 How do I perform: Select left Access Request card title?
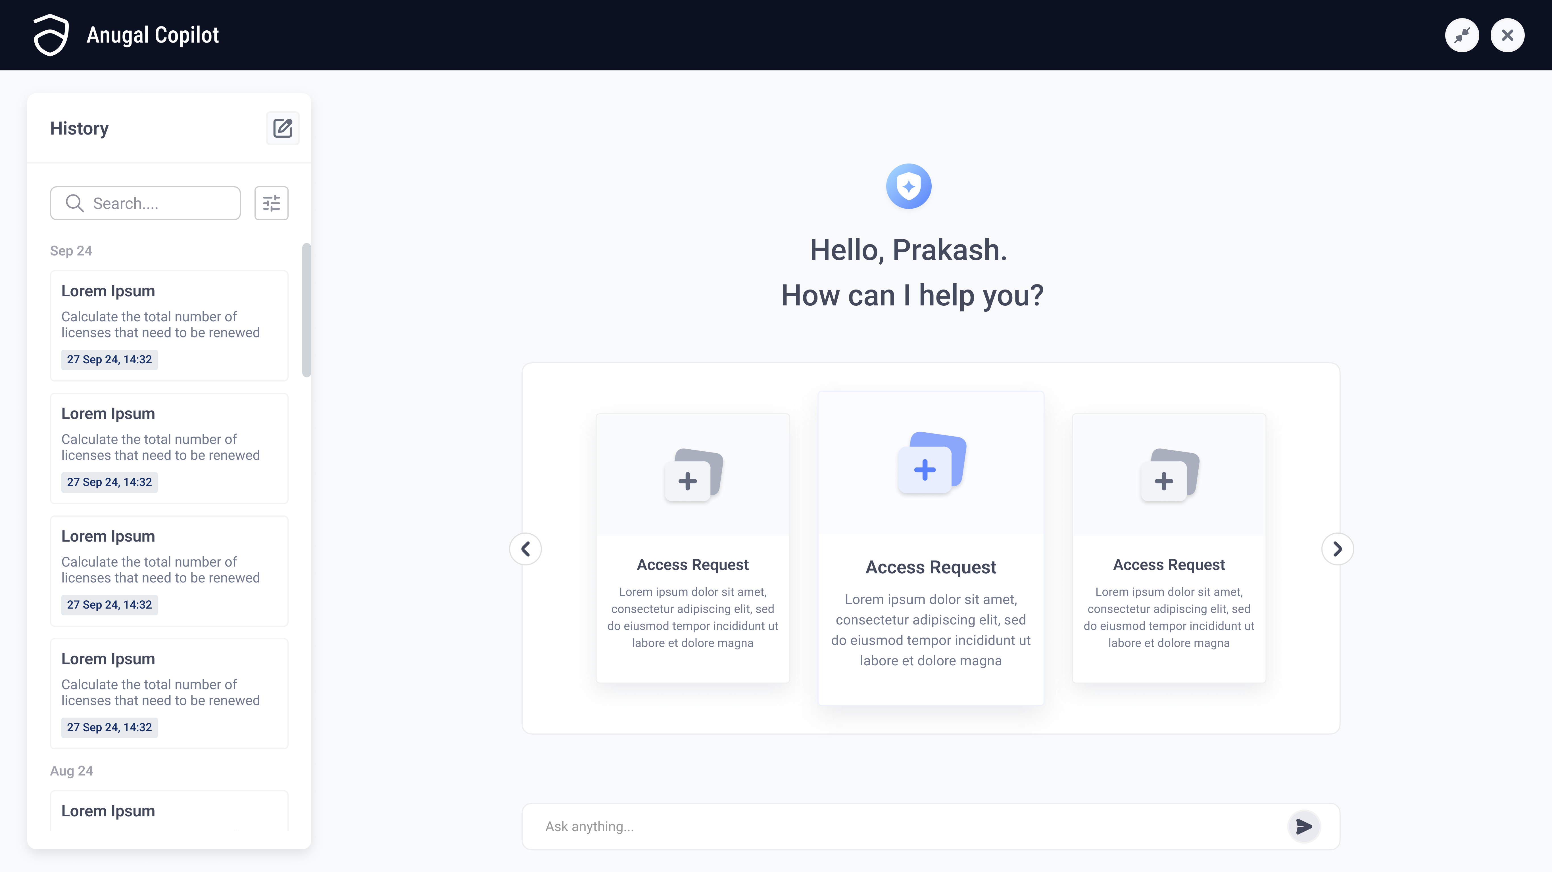tap(693, 565)
